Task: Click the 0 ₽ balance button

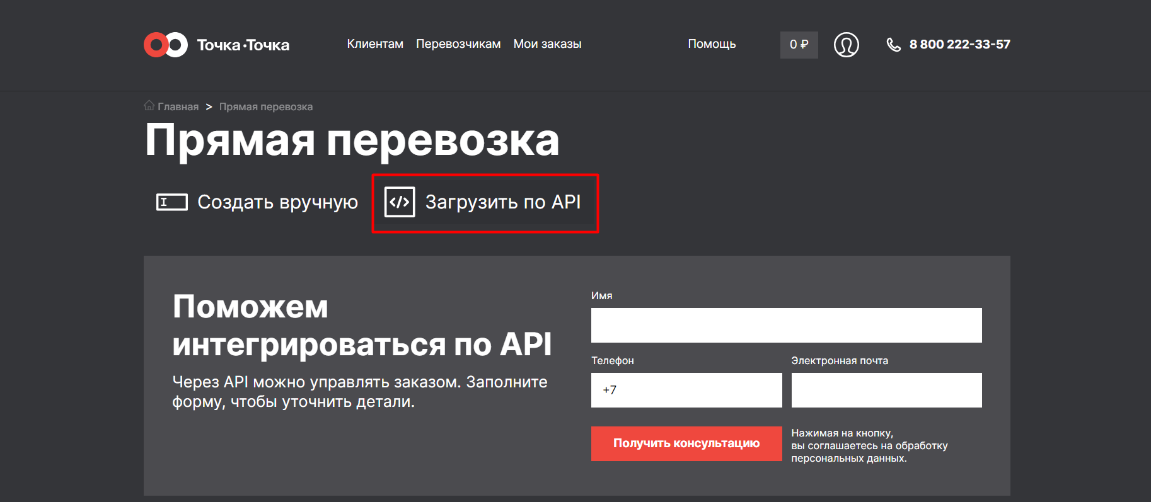Action: [799, 45]
